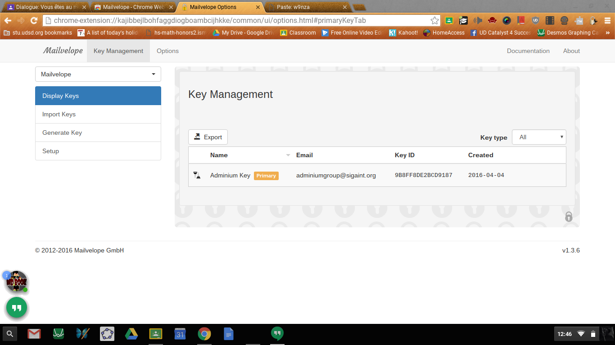Image resolution: width=615 pixels, height=345 pixels.
Task: Open the butterfly pen app on the shelf
Action: pos(83,334)
